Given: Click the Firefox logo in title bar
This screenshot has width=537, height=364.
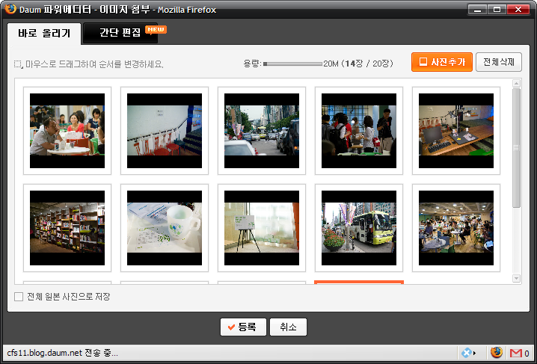Looking at the screenshot, I should click(x=10, y=9).
